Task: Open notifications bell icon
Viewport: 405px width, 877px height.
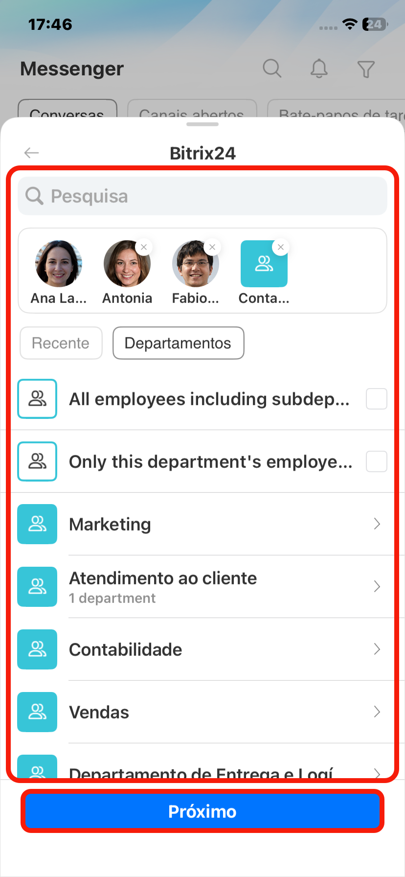Action: click(x=319, y=69)
